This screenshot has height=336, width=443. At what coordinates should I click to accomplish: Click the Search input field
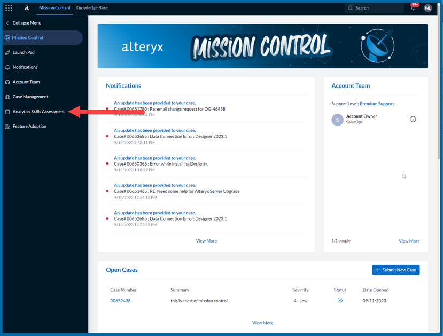[x=375, y=8]
